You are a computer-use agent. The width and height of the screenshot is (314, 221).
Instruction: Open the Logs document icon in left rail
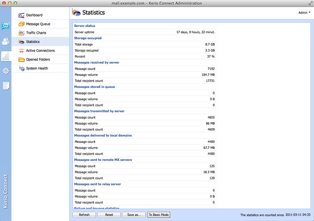[x=6, y=86]
